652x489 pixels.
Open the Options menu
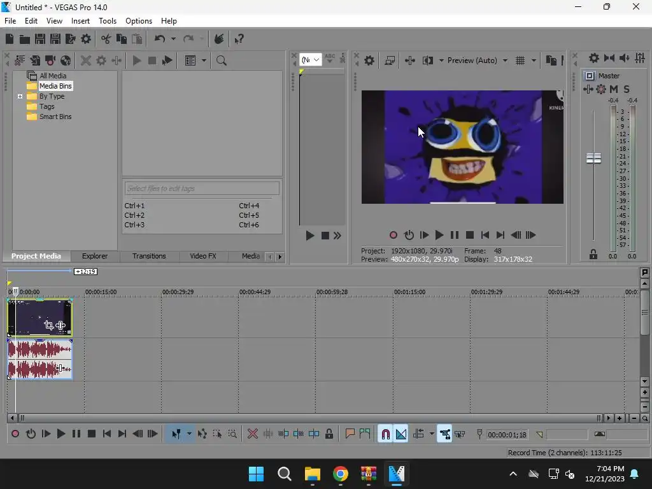tap(138, 21)
